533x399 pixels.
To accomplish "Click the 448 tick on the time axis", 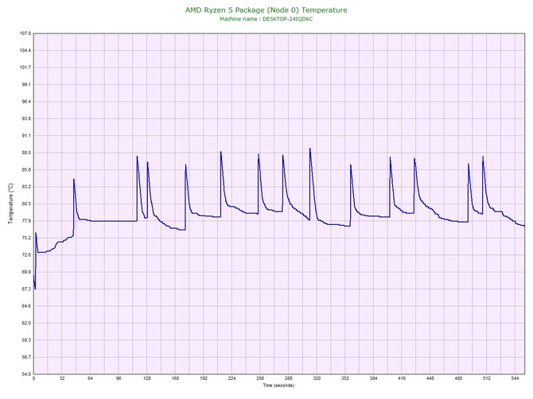I will pyautogui.click(x=430, y=378).
